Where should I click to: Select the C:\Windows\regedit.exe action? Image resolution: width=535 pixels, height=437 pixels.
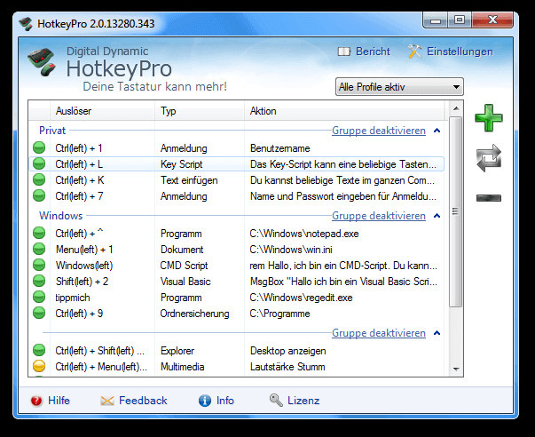pos(301,298)
